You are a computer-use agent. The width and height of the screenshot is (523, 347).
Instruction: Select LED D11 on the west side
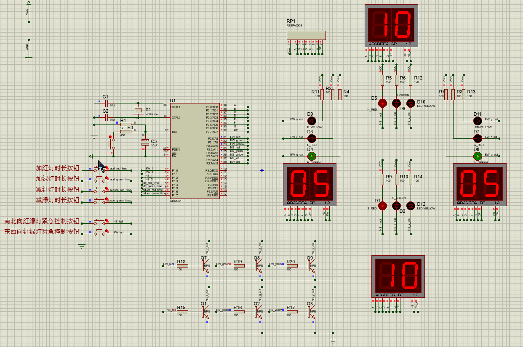click(477, 121)
